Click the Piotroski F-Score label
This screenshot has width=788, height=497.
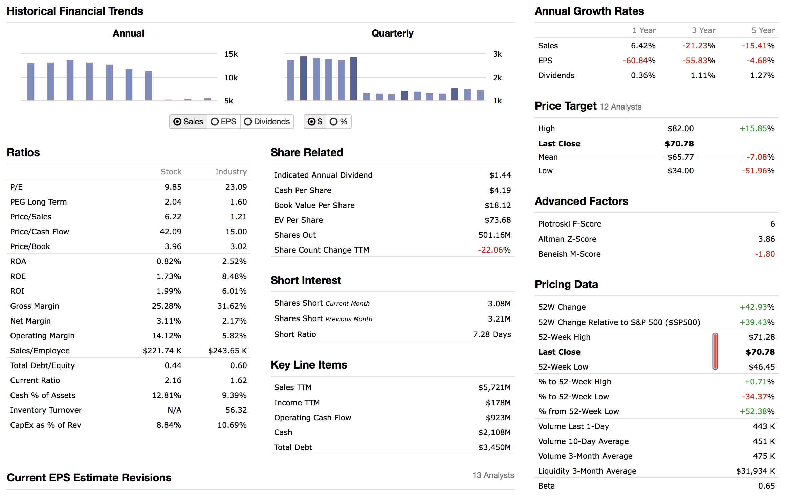click(569, 224)
